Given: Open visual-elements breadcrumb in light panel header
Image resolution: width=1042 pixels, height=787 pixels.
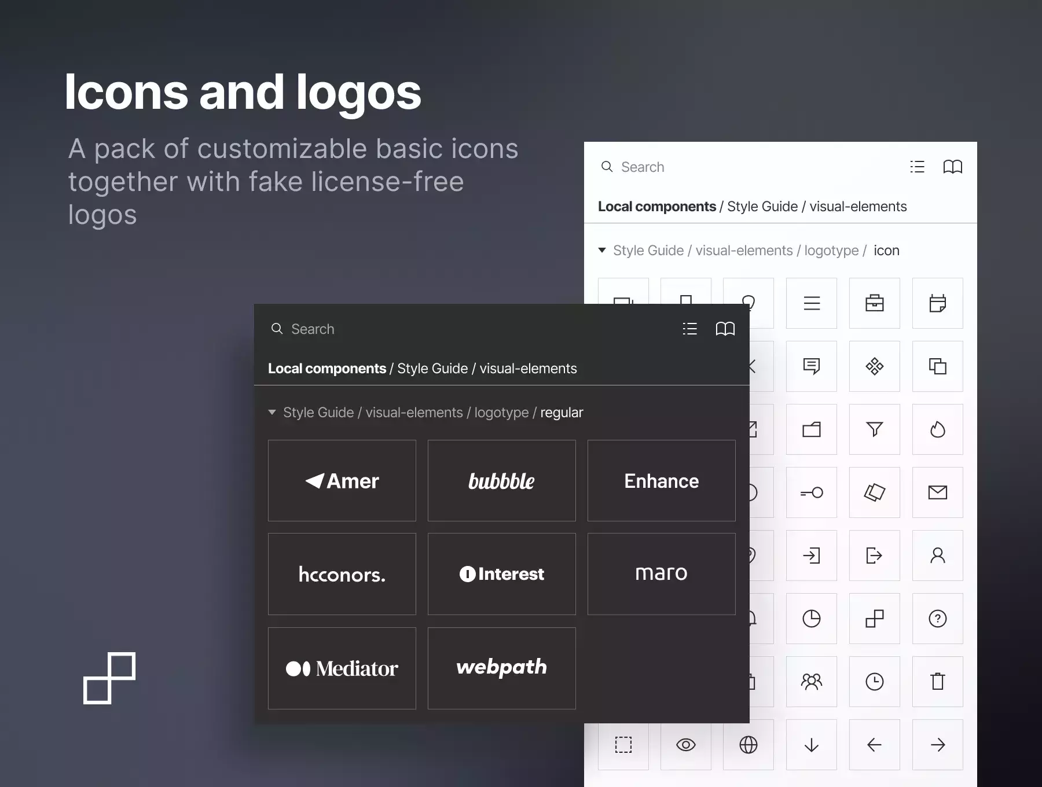Looking at the screenshot, I should click(x=858, y=207).
